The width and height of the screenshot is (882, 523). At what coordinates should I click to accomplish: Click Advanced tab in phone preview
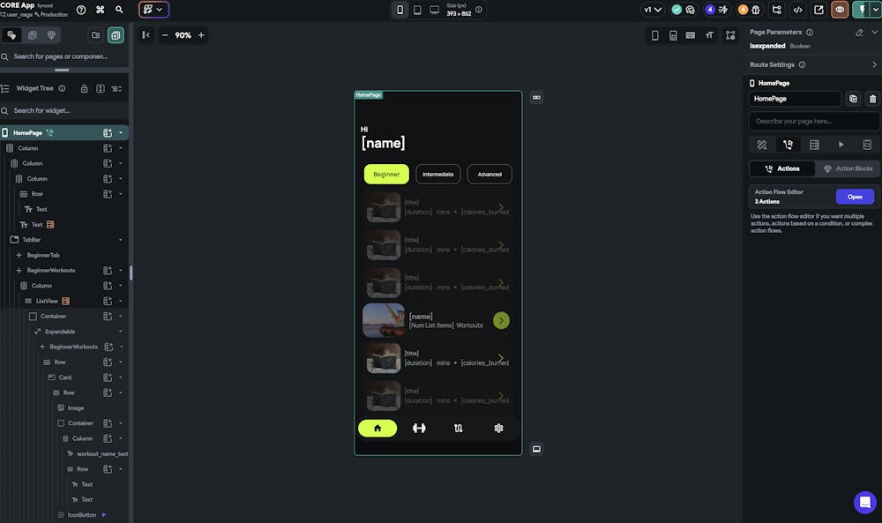[490, 174]
